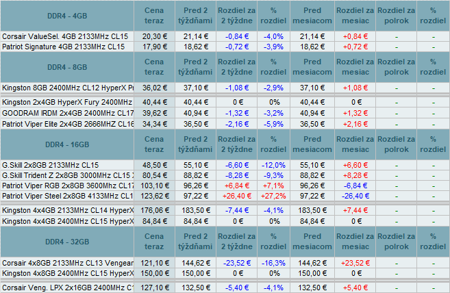The width and height of the screenshot is (450, 293).
Task: Click the current price 103,10 €
Action: tap(155, 186)
